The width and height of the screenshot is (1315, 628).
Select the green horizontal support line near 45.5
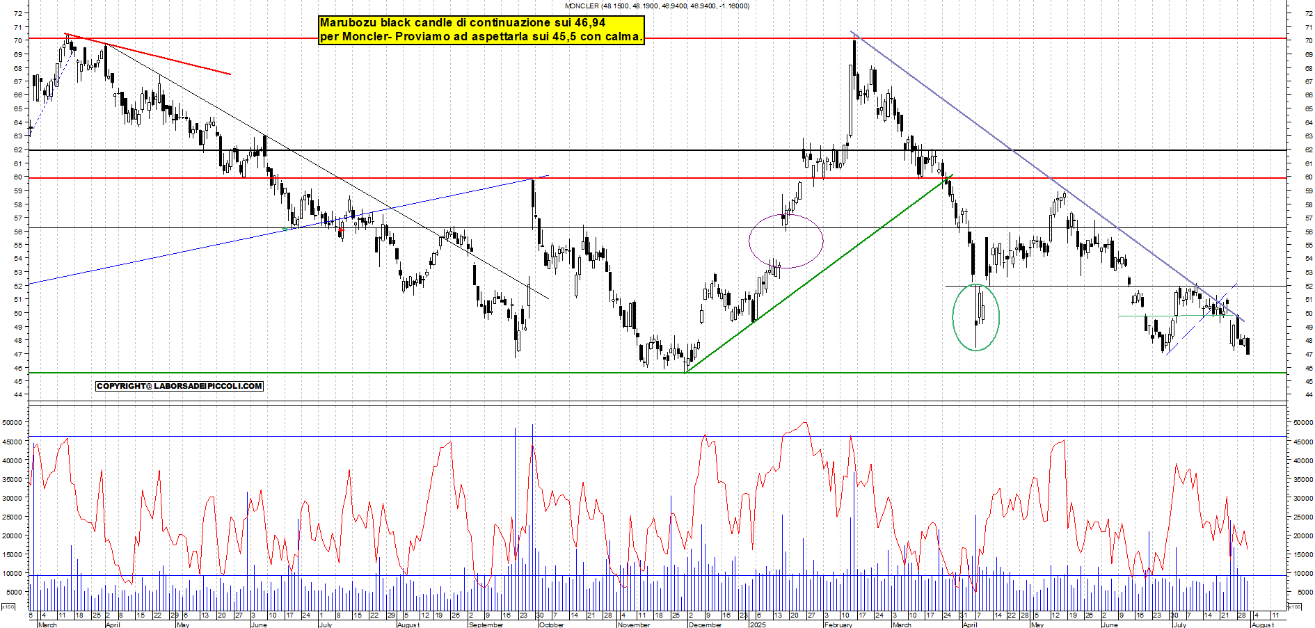click(657, 373)
